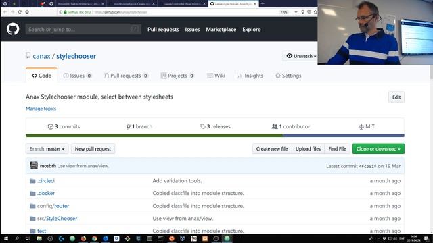Click the 170% zoom indicator in address bar
This screenshot has height=243, width=433.
pos(284,12)
